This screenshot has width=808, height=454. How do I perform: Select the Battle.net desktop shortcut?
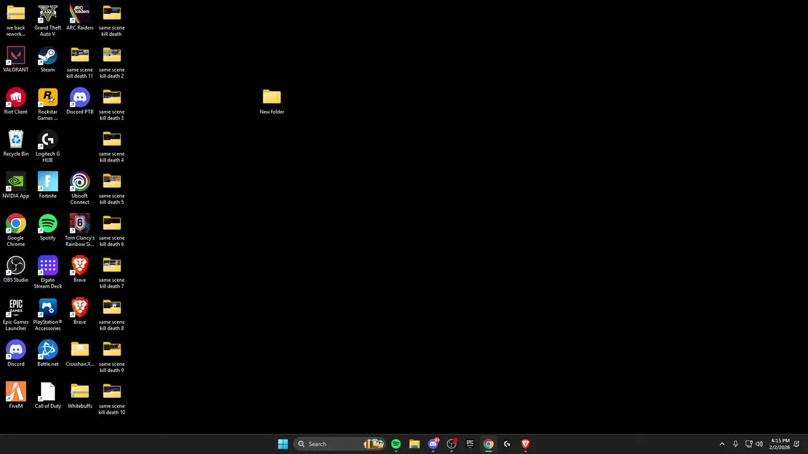point(47,354)
